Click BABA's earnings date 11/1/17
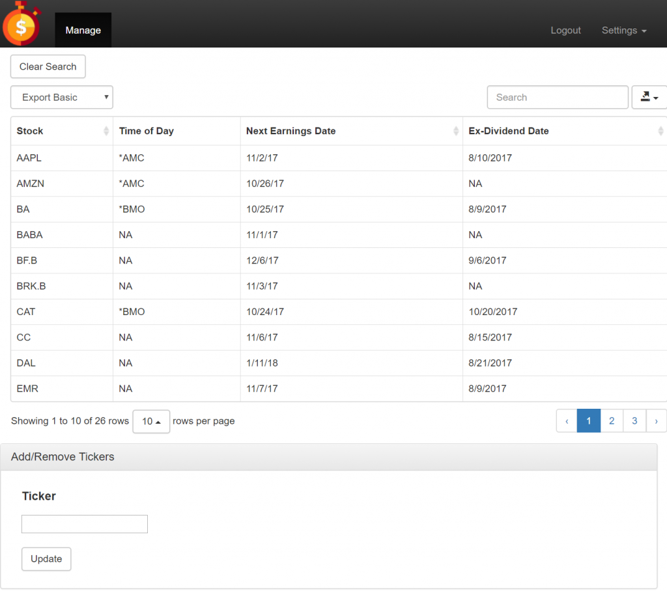The height and width of the screenshot is (591, 667). 262,235
